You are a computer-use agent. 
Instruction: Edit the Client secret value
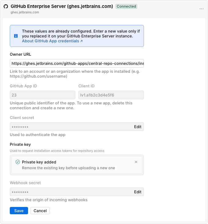coord(138,127)
